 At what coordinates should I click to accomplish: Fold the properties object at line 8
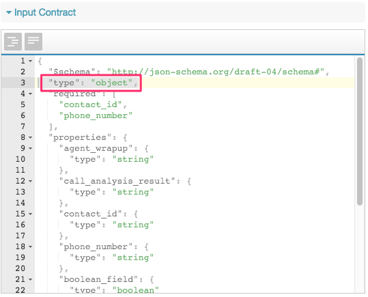click(x=31, y=137)
